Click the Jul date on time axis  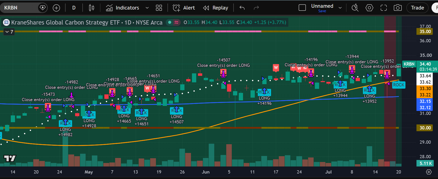click(x=328, y=172)
